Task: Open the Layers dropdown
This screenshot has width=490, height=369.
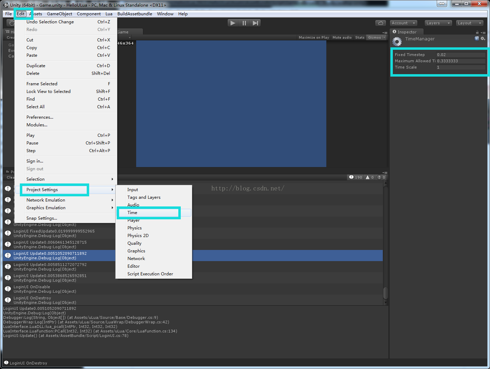Action: click(x=438, y=23)
